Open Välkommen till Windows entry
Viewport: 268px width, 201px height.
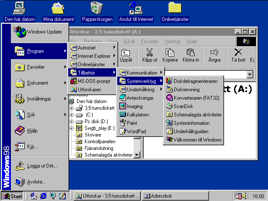coord(193,139)
